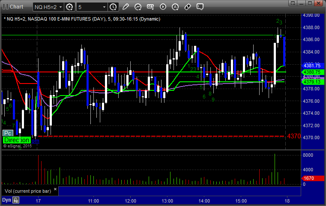Click the 12:00 time axis label
The width and height of the screenshot is (326, 206).
pyautogui.click(x=131, y=201)
